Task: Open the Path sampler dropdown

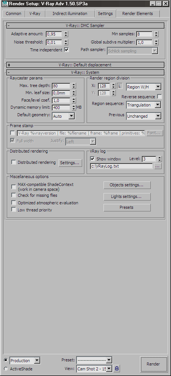Action: pyautogui.click(x=132, y=51)
